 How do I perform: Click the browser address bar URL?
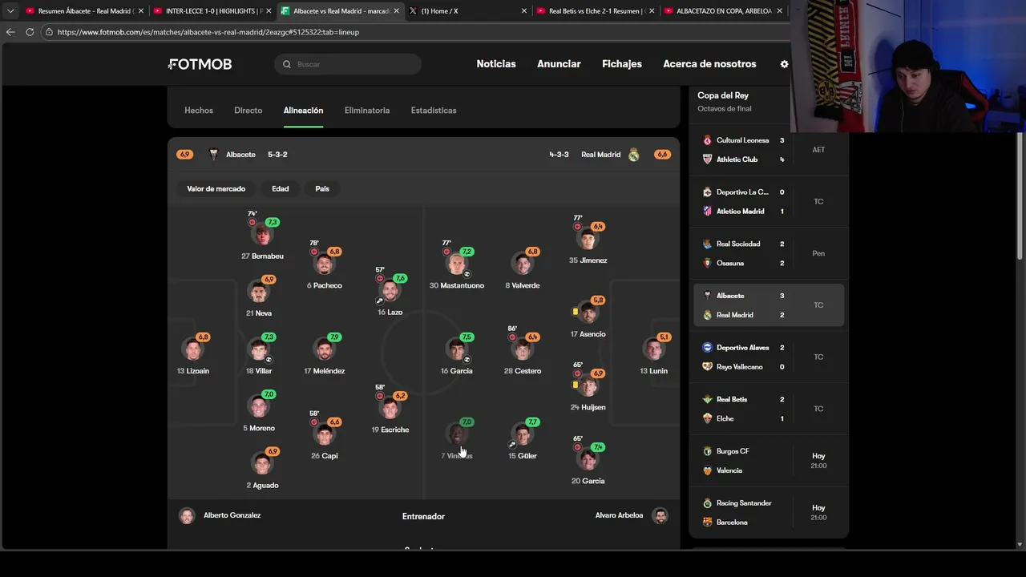[x=208, y=32]
